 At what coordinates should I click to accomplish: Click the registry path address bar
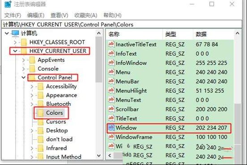click(122, 25)
